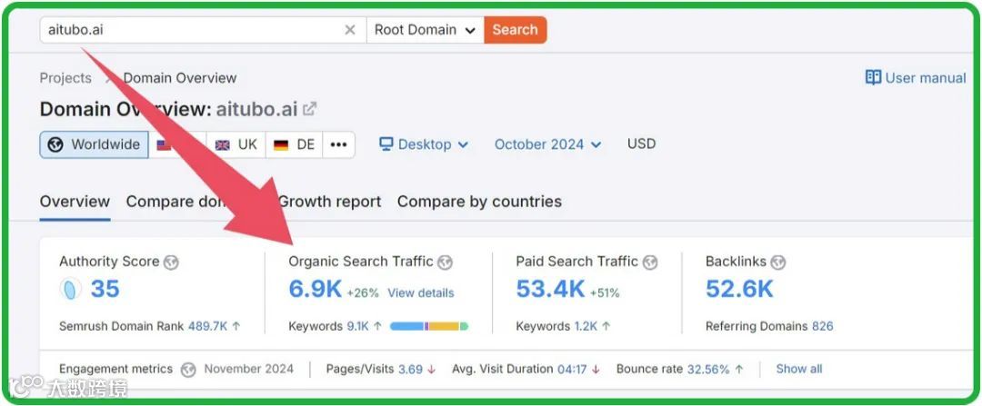The height and width of the screenshot is (406, 982).
Task: Click the organic traffic +26% change
Action: pos(363,292)
